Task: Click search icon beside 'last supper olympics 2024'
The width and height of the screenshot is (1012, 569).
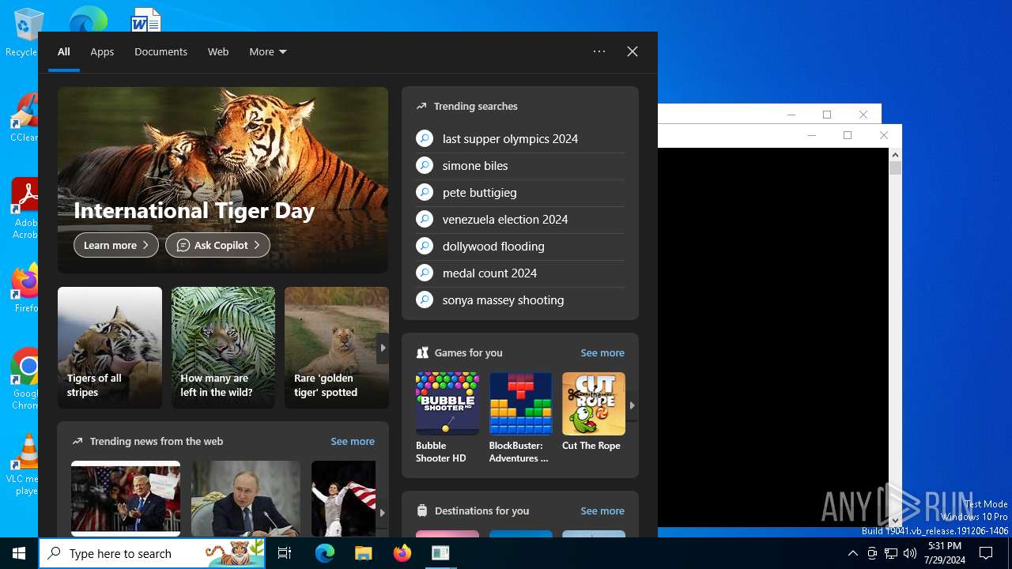Action: tap(425, 138)
